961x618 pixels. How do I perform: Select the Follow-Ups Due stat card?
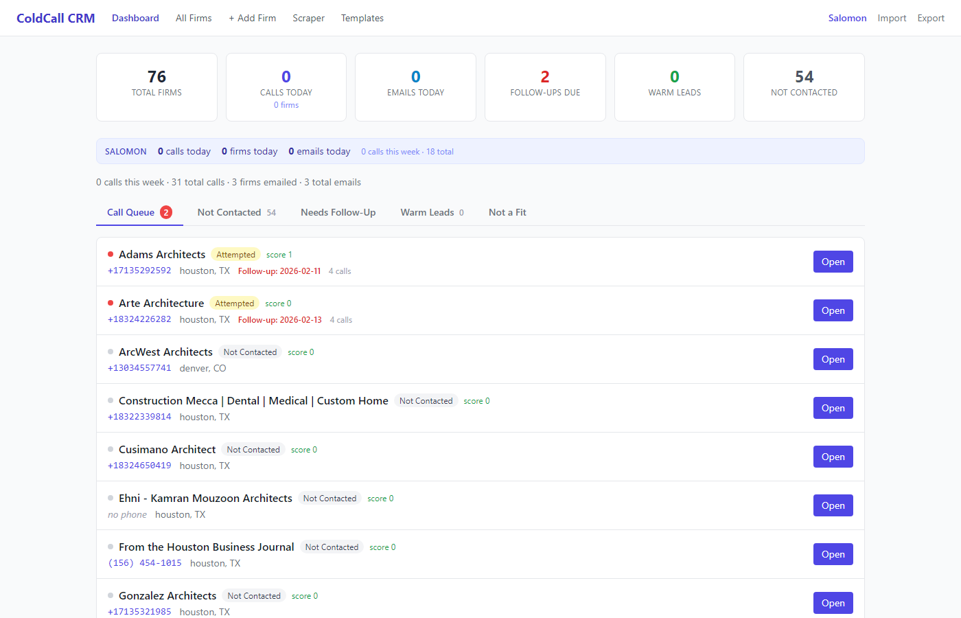545,87
